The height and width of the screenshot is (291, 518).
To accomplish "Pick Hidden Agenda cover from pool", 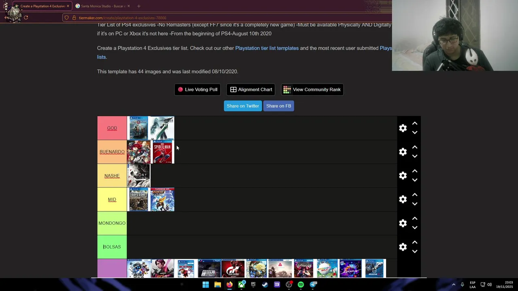I will click(209, 268).
